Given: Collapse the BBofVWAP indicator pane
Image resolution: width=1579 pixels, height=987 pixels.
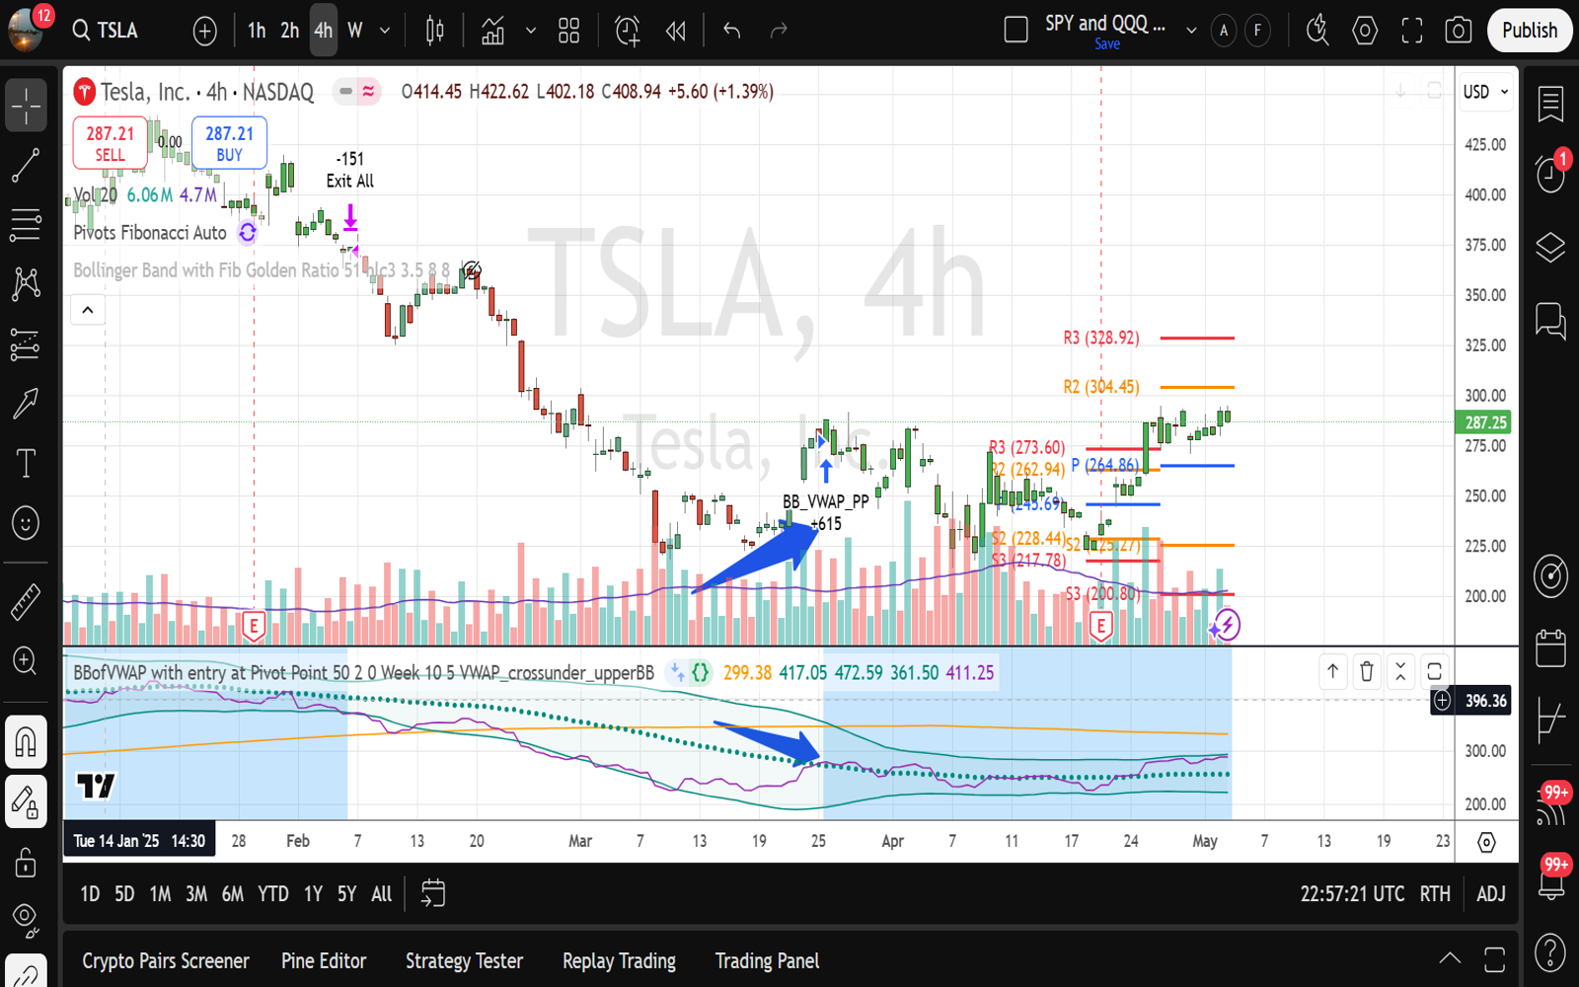Looking at the screenshot, I should pyautogui.click(x=1400, y=672).
